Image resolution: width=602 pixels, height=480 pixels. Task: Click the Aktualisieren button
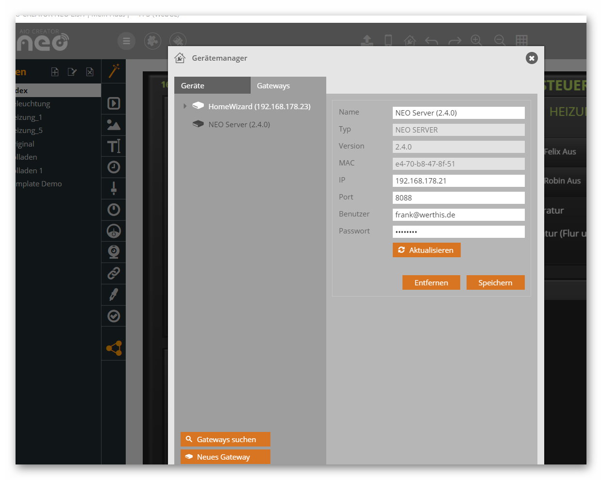pyautogui.click(x=426, y=250)
